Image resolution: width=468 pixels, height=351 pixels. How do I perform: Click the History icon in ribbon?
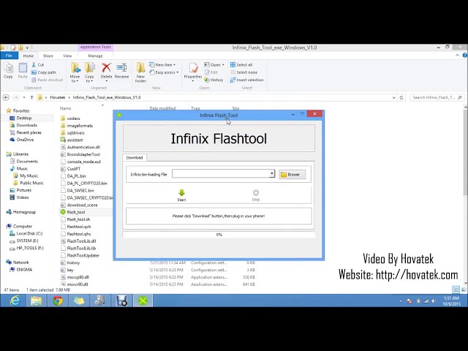[x=214, y=80]
